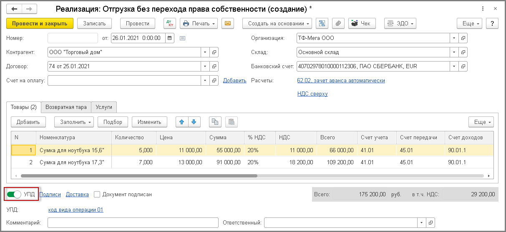This screenshot has height=232, width=506.
Task: Click the back navigation arrow
Action: (15, 9)
